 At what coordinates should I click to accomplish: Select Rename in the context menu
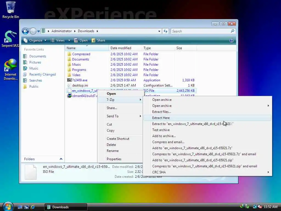pyautogui.click(x=120, y=151)
